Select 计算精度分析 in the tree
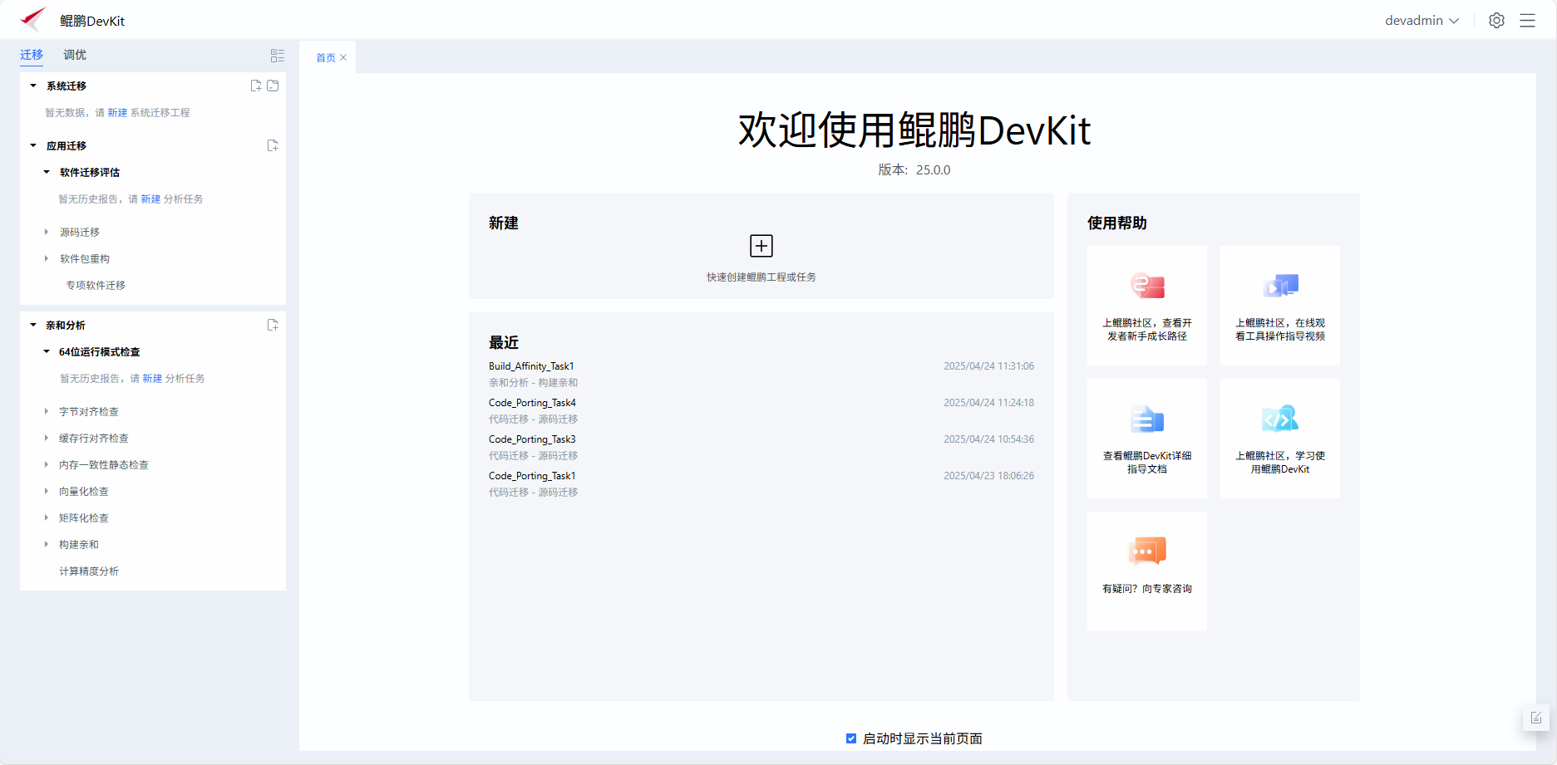The height and width of the screenshot is (765, 1557). pyautogui.click(x=89, y=571)
